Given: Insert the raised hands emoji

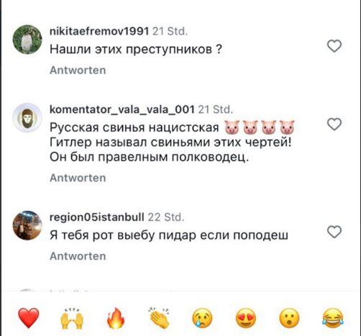Looking at the screenshot, I should click(72, 318).
